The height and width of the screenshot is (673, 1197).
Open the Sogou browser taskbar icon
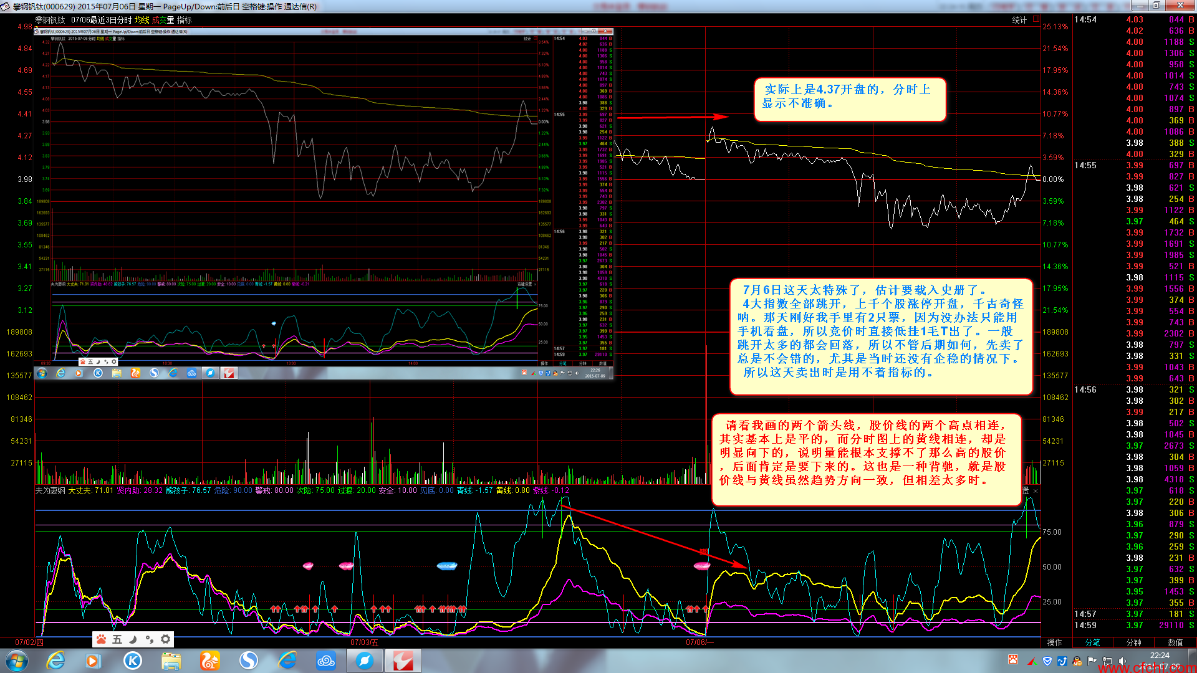point(249,661)
